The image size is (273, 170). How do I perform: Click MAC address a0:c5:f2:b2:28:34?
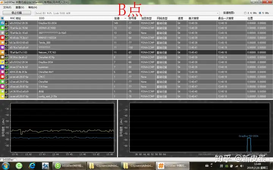[19, 62]
